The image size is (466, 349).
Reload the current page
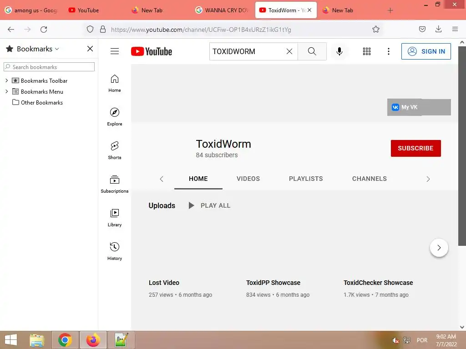[x=44, y=30]
